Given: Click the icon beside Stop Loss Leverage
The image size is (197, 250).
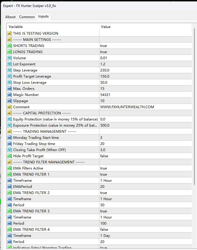Looking at the screenshot, I should pyautogui.click(x=10, y=83).
